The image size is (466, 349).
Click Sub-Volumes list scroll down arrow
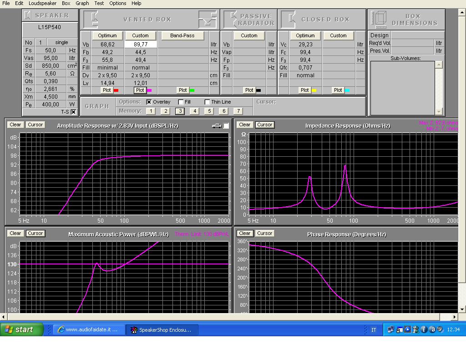(x=439, y=112)
